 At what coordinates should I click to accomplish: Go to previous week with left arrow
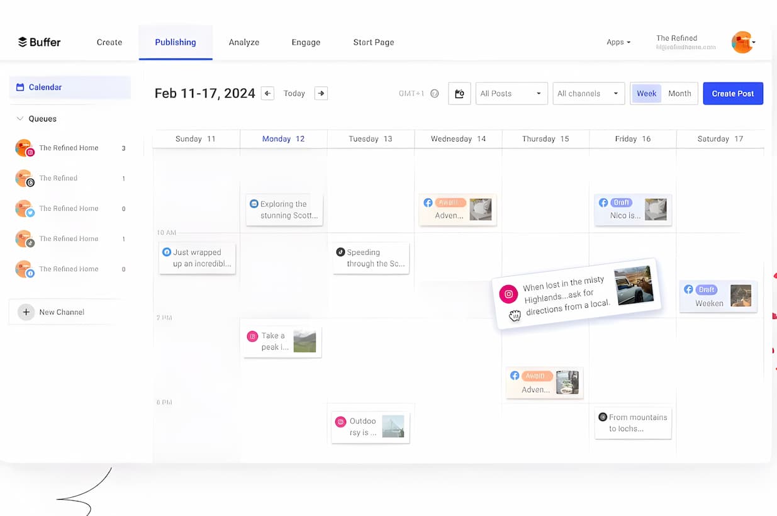tap(267, 93)
